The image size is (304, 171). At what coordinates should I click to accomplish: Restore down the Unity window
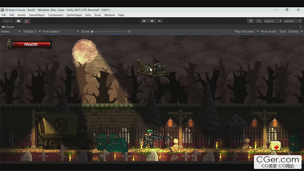point(287,10)
